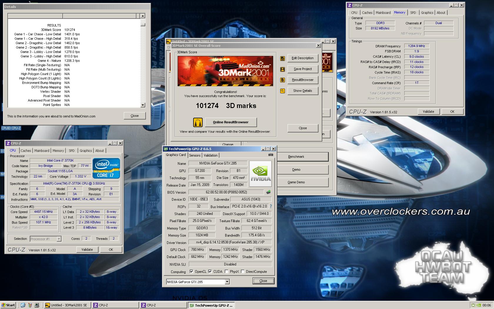Click the TechPowerUp GPU-Z taskbar button

[x=211, y=305]
